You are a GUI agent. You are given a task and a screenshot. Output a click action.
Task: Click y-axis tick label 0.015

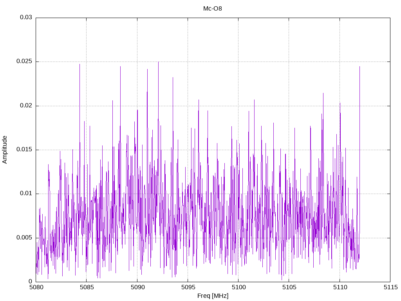pyautogui.click(x=24, y=149)
